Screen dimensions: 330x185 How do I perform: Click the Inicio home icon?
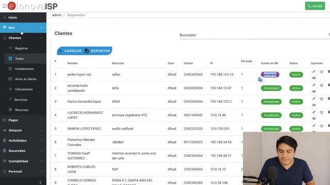click(5, 17)
